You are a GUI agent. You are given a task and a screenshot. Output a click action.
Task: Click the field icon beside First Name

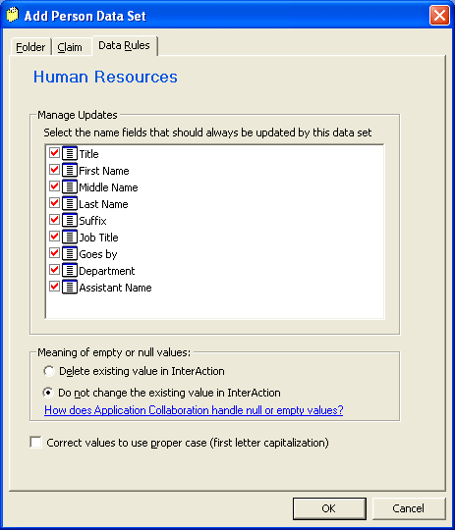(70, 171)
